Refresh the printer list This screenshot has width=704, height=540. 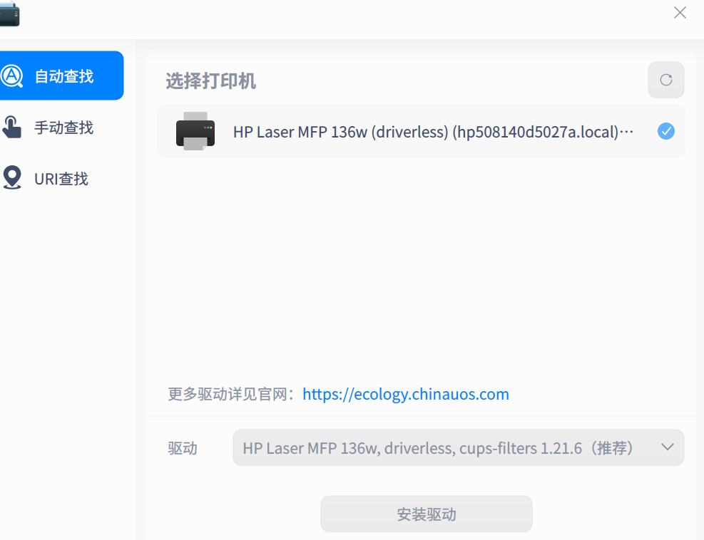tap(665, 80)
